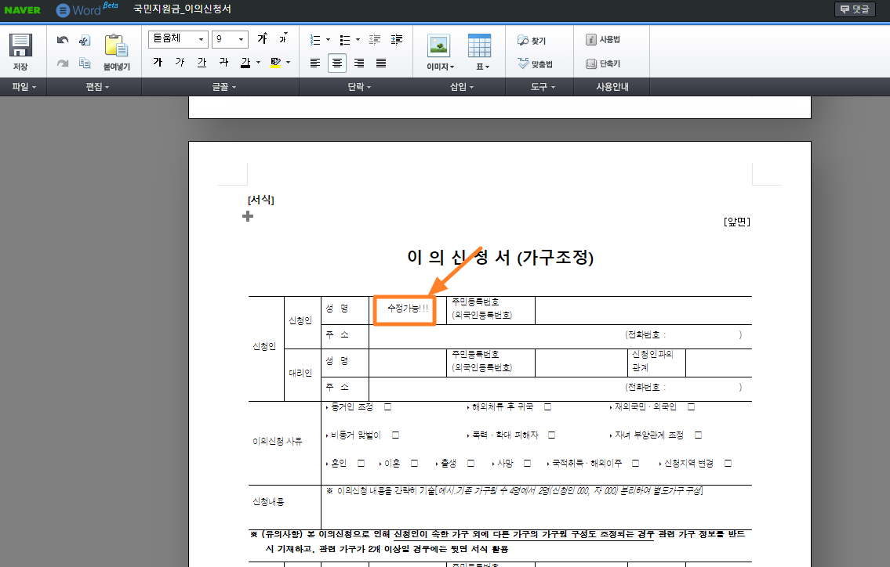890x567 pixels.
Task: Increase the font size
Action: tap(262, 38)
